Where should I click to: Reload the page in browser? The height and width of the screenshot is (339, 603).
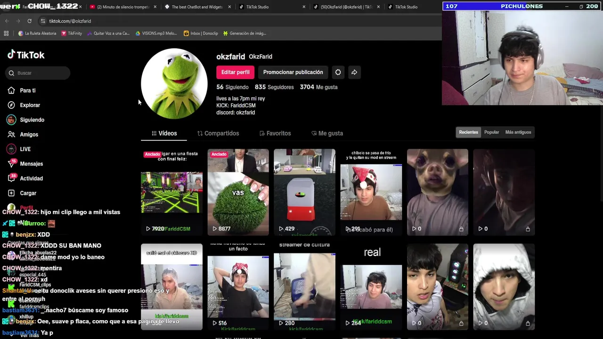tap(29, 21)
